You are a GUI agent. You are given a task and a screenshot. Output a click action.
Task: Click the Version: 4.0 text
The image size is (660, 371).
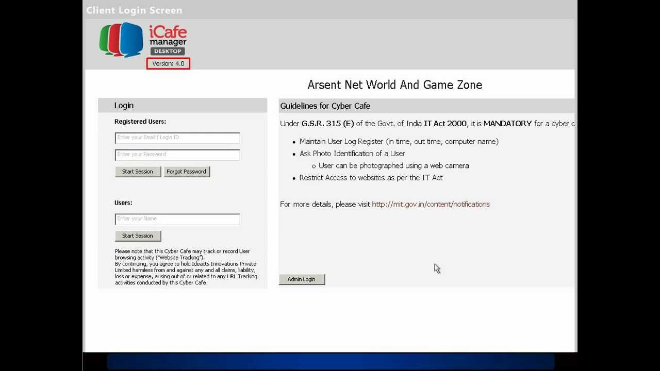click(x=168, y=64)
